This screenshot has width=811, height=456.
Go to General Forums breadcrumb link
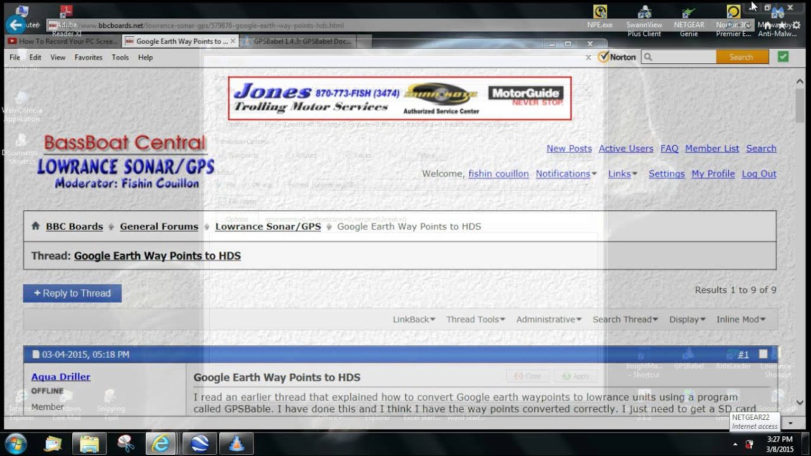pos(159,226)
